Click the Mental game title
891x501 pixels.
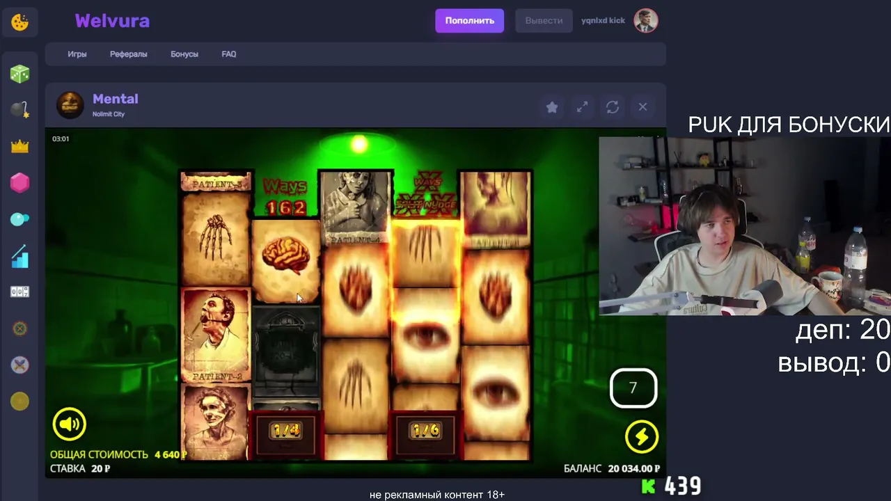tap(116, 99)
